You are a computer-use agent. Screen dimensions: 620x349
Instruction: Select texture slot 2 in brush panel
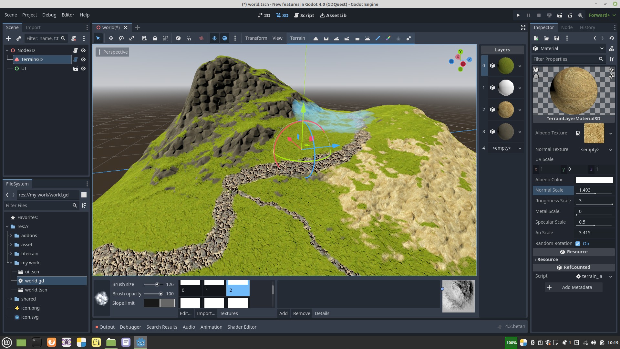pyautogui.click(x=238, y=288)
